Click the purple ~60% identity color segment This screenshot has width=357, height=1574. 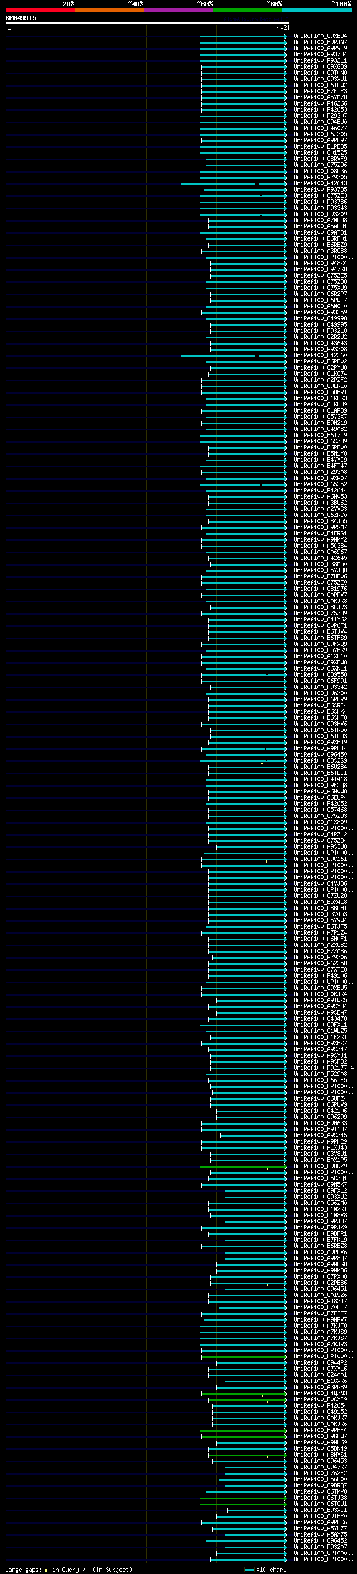pos(179,10)
